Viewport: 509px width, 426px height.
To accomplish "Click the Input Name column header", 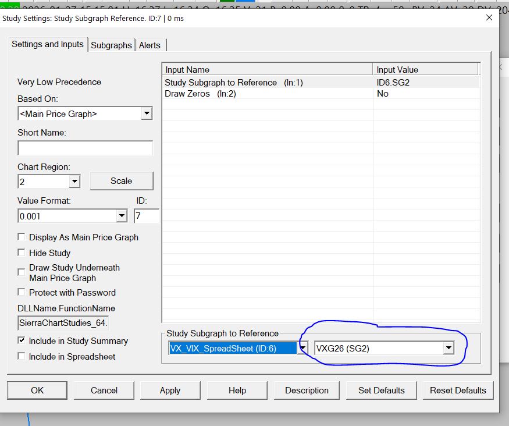I will tap(268, 69).
